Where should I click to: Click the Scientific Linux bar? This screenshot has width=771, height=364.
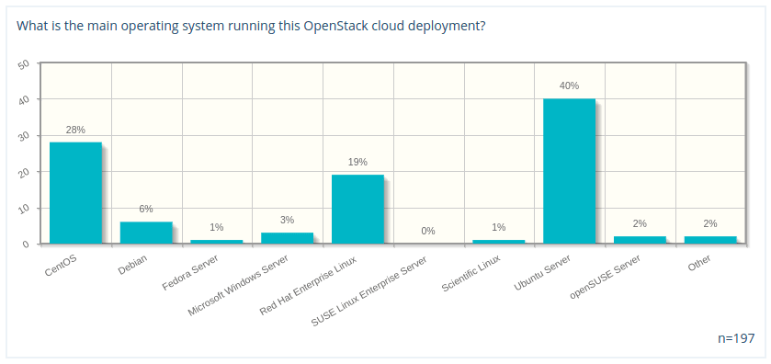coord(499,242)
